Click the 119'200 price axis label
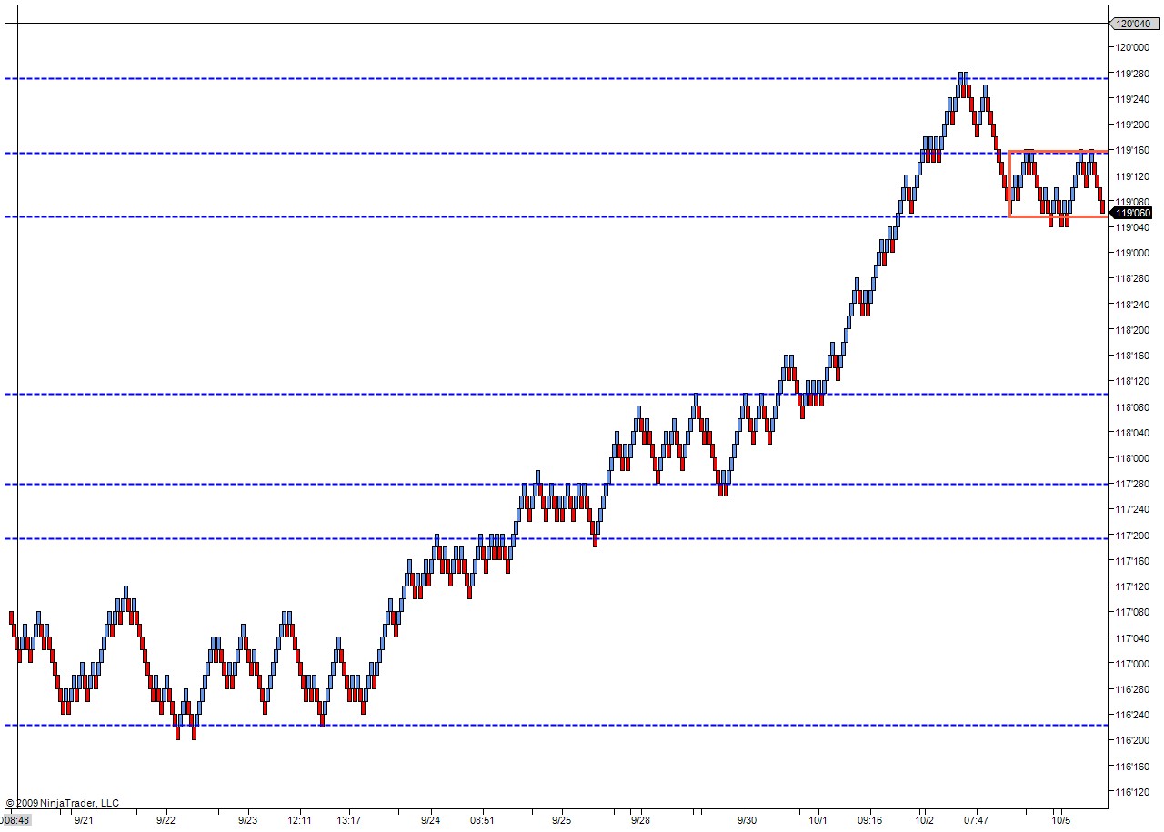The width and height of the screenshot is (1164, 832). point(1134,125)
